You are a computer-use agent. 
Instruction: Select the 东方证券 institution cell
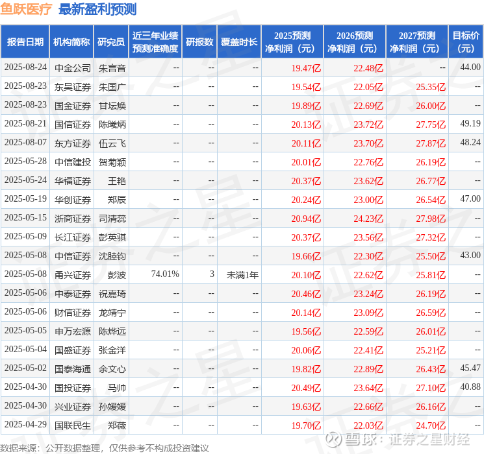coord(73,143)
